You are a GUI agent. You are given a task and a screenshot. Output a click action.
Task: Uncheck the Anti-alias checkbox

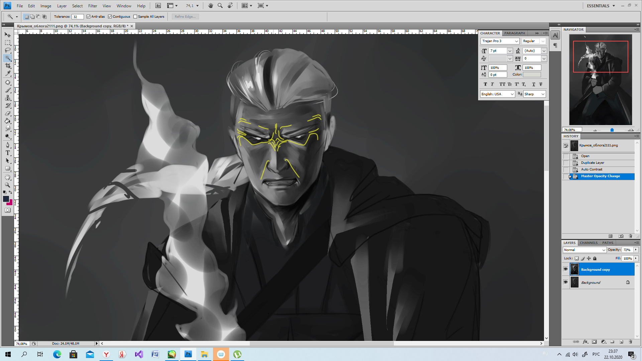point(89,16)
